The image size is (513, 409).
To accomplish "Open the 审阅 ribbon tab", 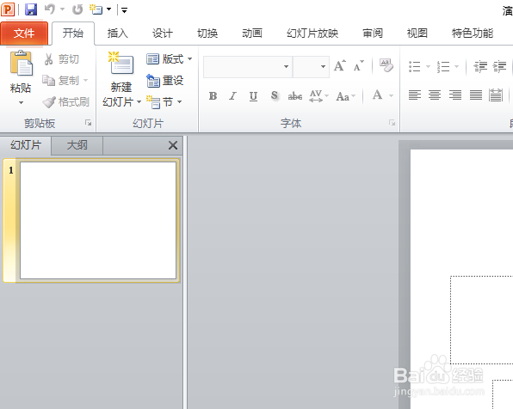I will (x=373, y=34).
